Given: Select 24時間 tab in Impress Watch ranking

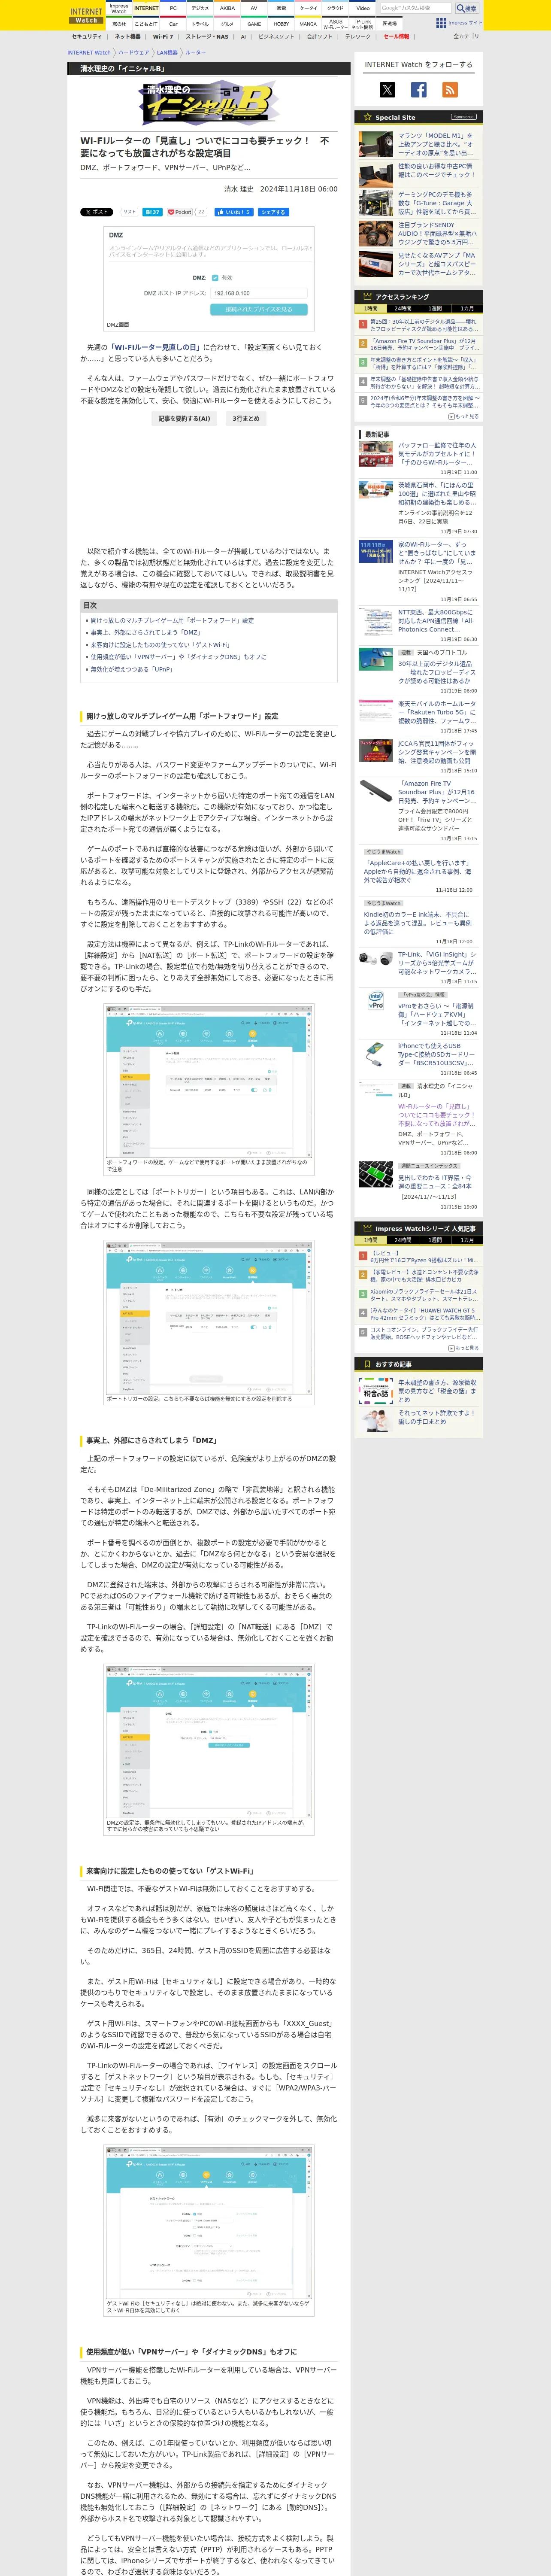Looking at the screenshot, I should pos(403,1240).
